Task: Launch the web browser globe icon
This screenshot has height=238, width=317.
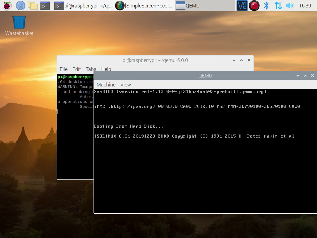Action: [x=21, y=6]
